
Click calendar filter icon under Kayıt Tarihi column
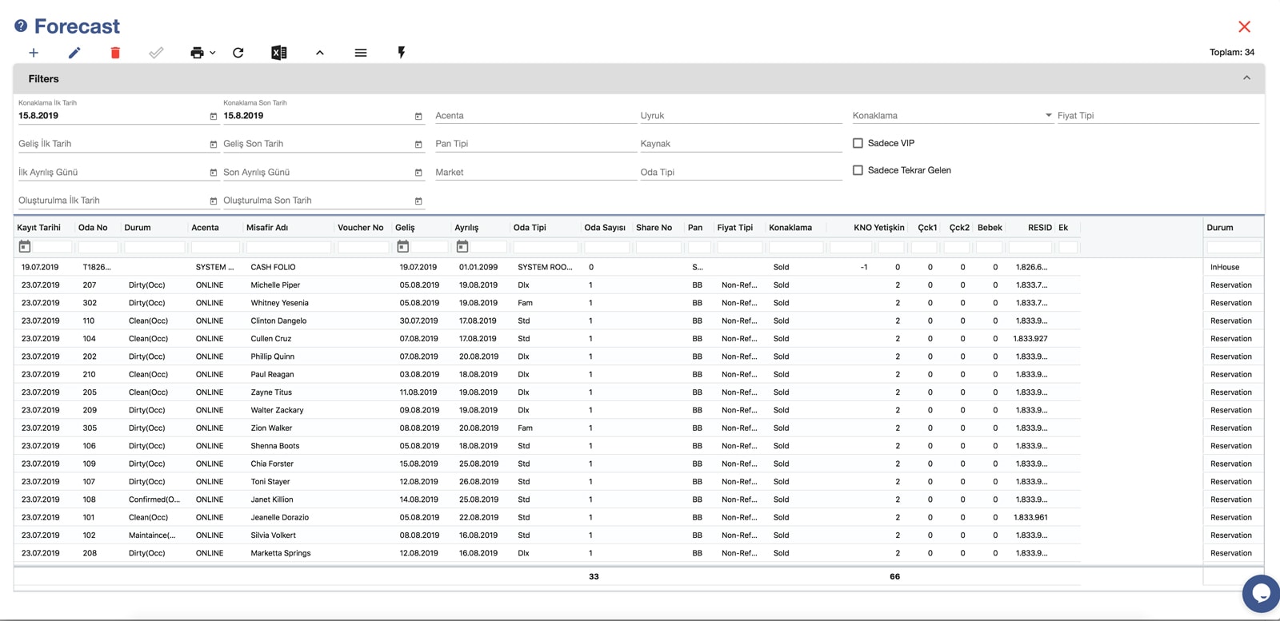tap(25, 247)
